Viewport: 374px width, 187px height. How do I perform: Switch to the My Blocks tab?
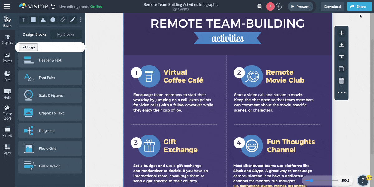(65, 34)
